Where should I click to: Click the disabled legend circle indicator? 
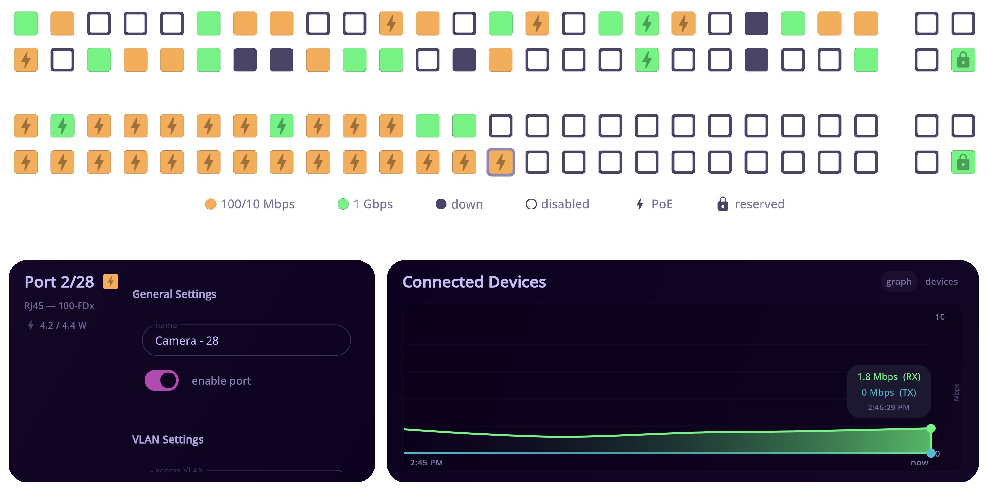click(532, 204)
